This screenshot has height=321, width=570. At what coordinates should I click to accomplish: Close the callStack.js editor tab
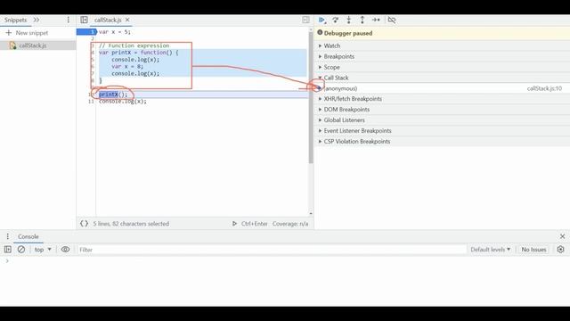[x=127, y=20]
